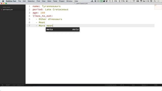This screenshot has width=162, height=91.
Task: Click 'Late Cretaceous' on line 2
Action: [57, 10]
